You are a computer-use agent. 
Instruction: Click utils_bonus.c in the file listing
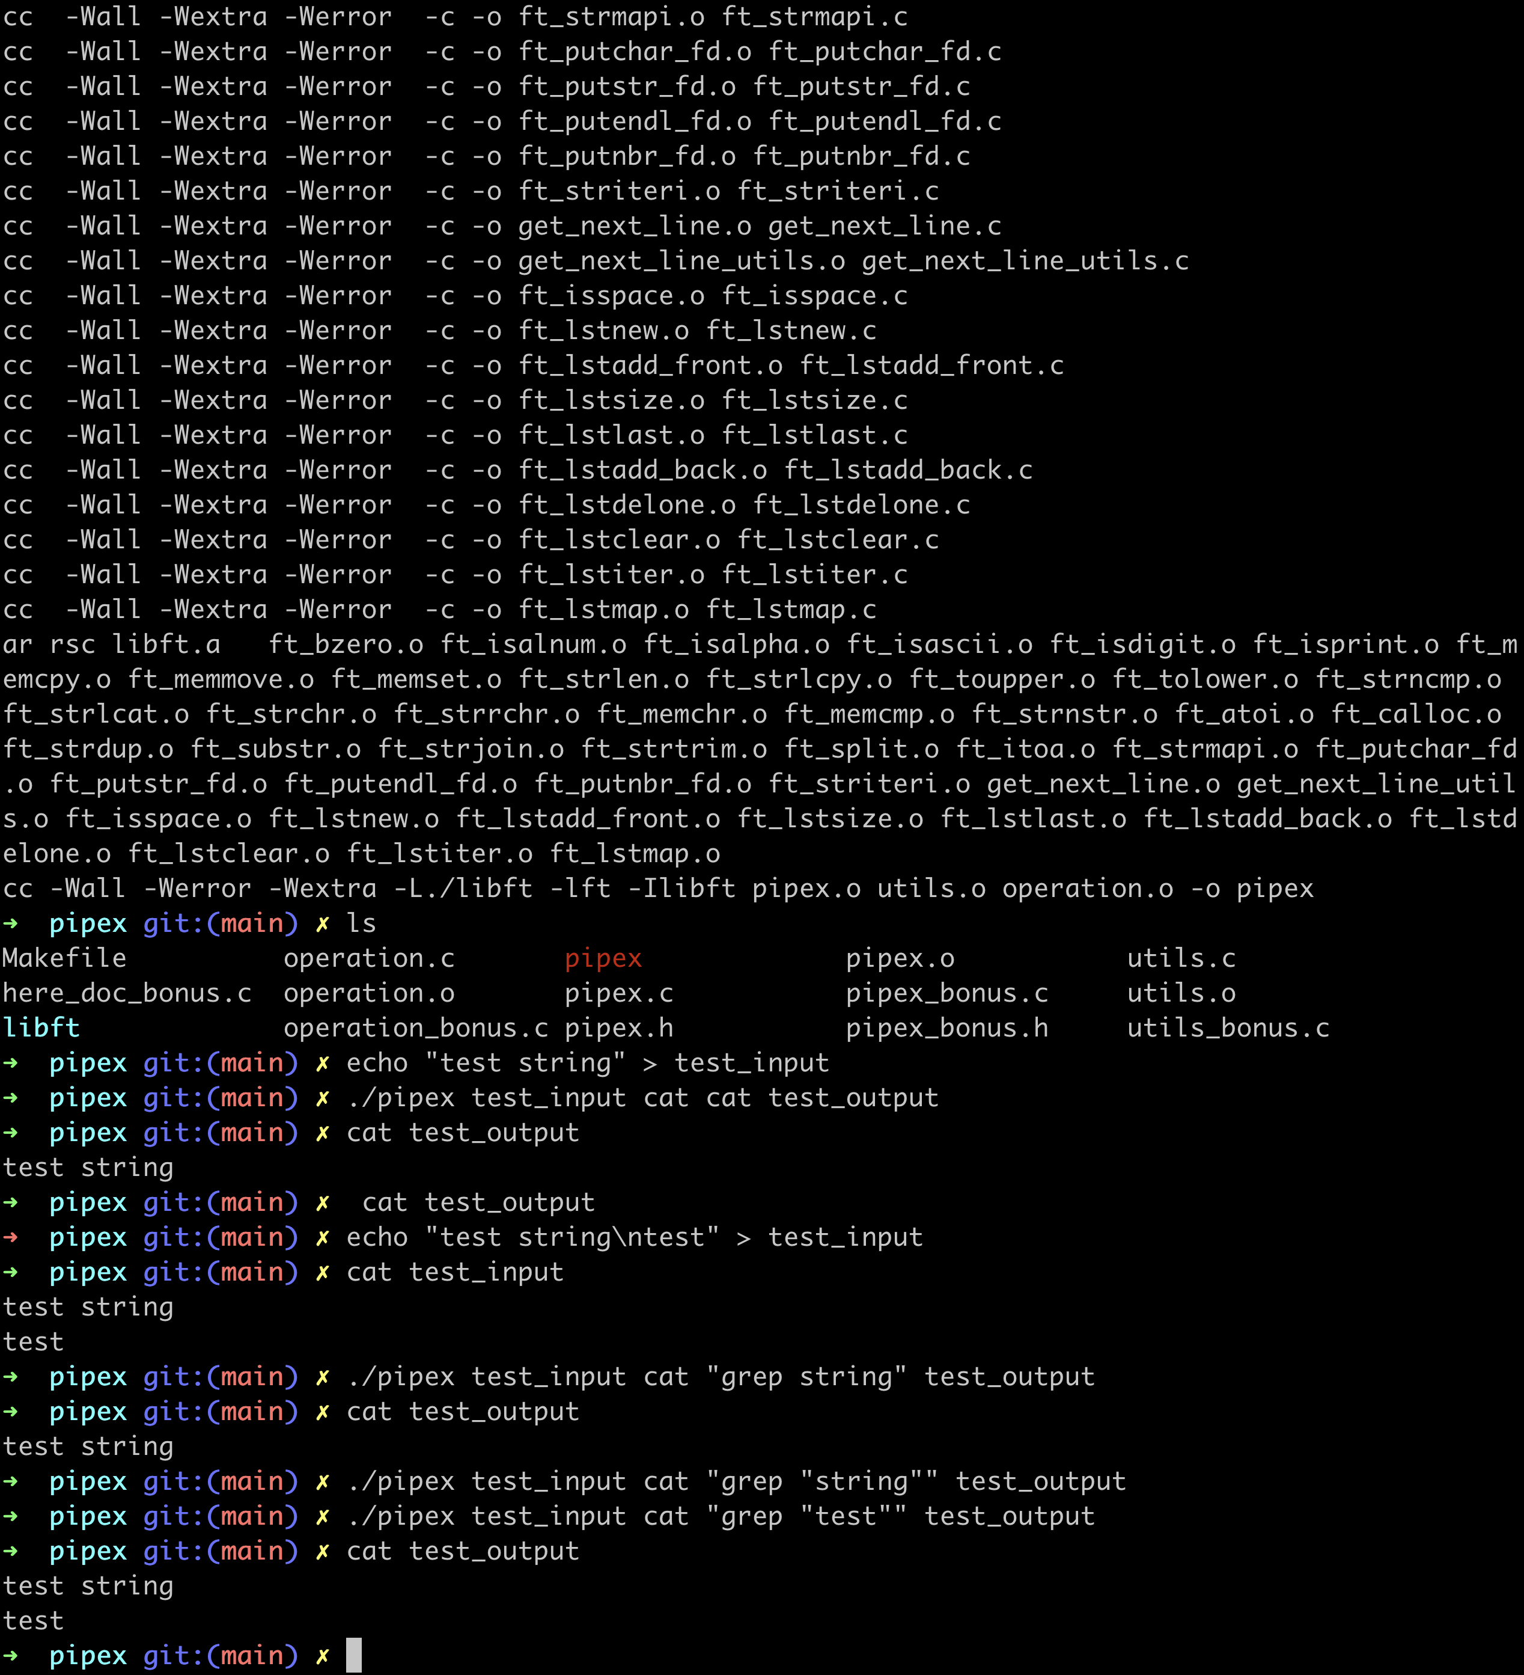[x=1228, y=1027]
